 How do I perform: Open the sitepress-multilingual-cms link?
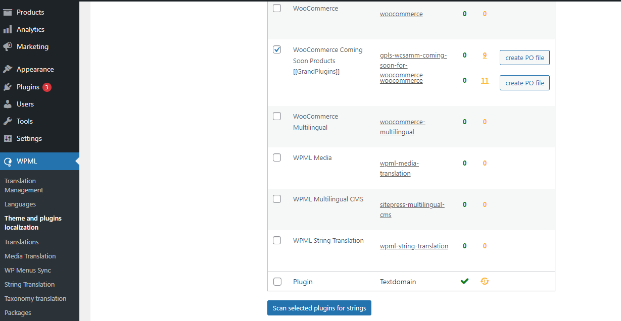[x=412, y=209]
